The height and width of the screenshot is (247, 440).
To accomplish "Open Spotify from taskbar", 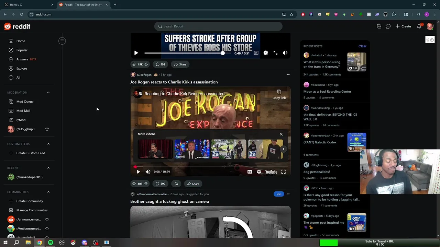I will coord(51,243).
